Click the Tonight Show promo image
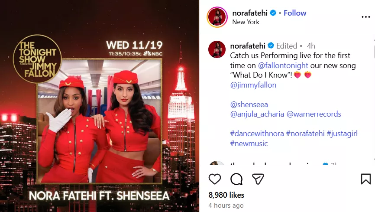Screen dimensions: 375x212 click(100, 106)
